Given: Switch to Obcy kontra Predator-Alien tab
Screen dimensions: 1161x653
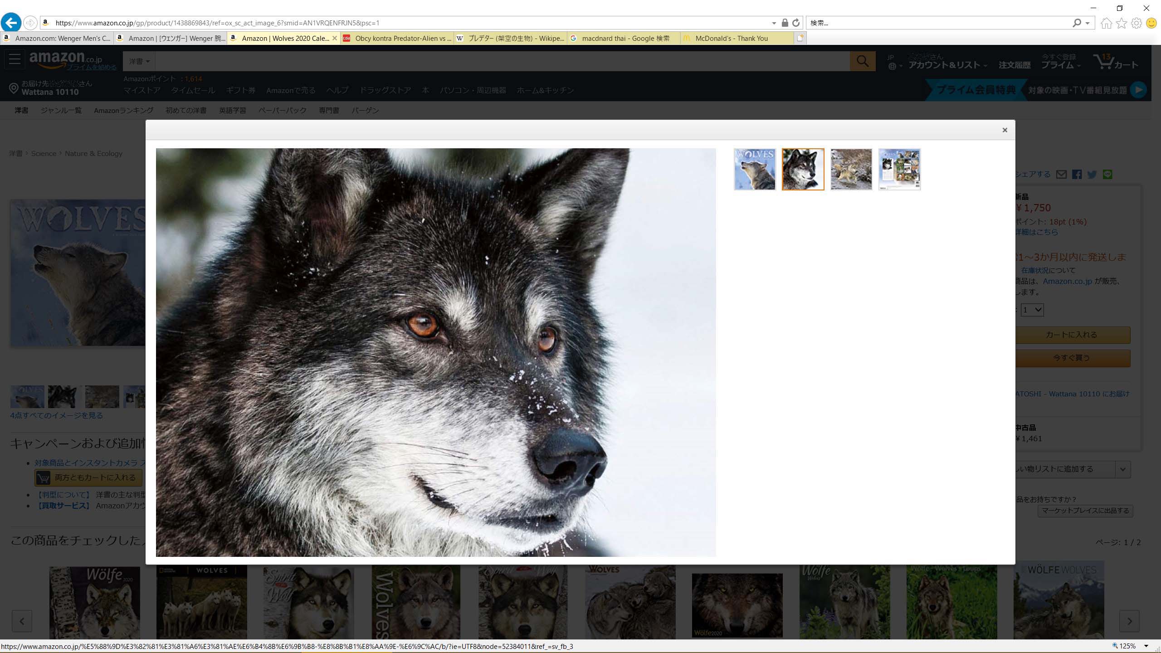Looking at the screenshot, I should [x=397, y=39].
